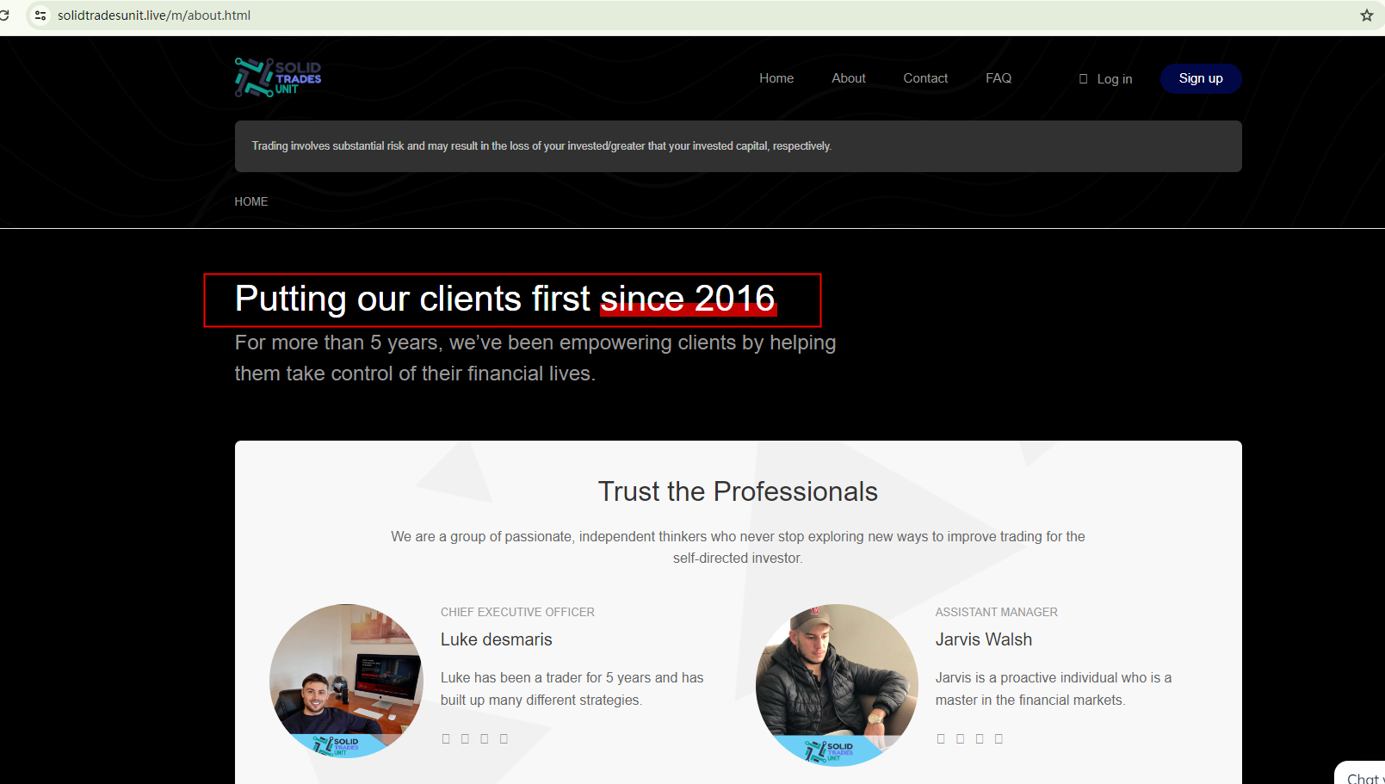Screen dimensions: 1385x784
Task: Open the FAQ menu item
Action: point(999,78)
